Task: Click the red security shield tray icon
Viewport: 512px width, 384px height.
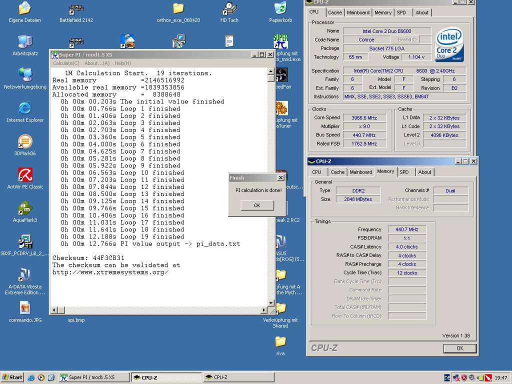Action: click(x=464, y=378)
